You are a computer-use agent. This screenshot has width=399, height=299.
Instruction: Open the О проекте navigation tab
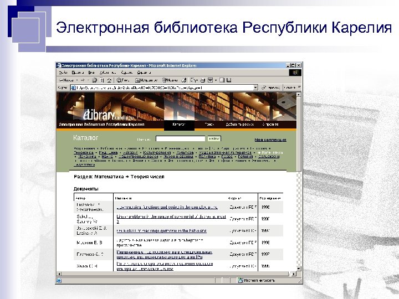[270, 125]
